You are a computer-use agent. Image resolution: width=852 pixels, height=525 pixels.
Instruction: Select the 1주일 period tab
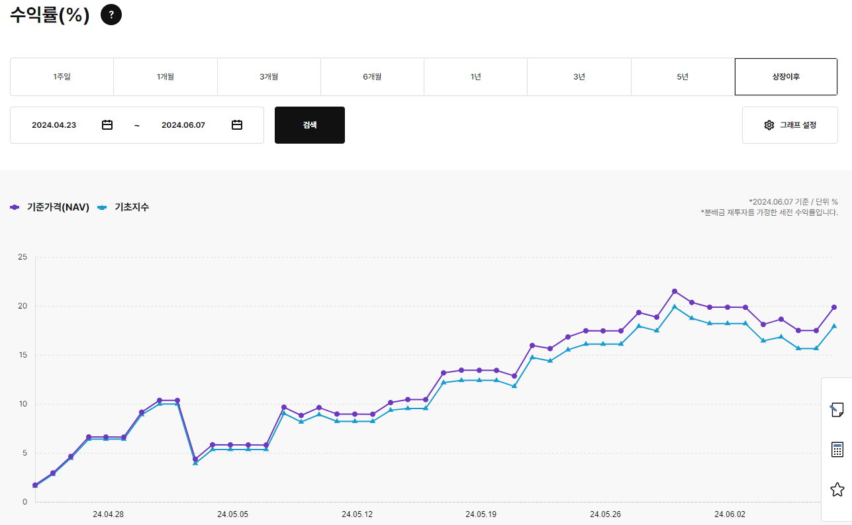[62, 77]
